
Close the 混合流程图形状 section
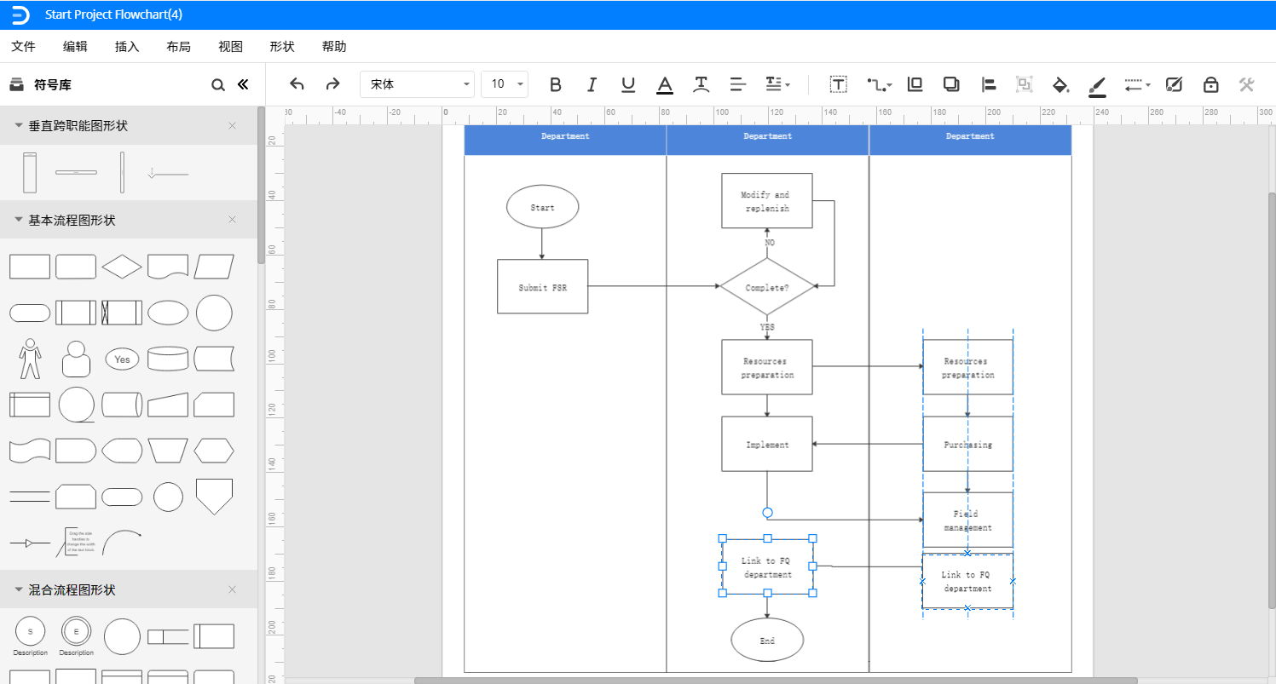pyautogui.click(x=232, y=589)
